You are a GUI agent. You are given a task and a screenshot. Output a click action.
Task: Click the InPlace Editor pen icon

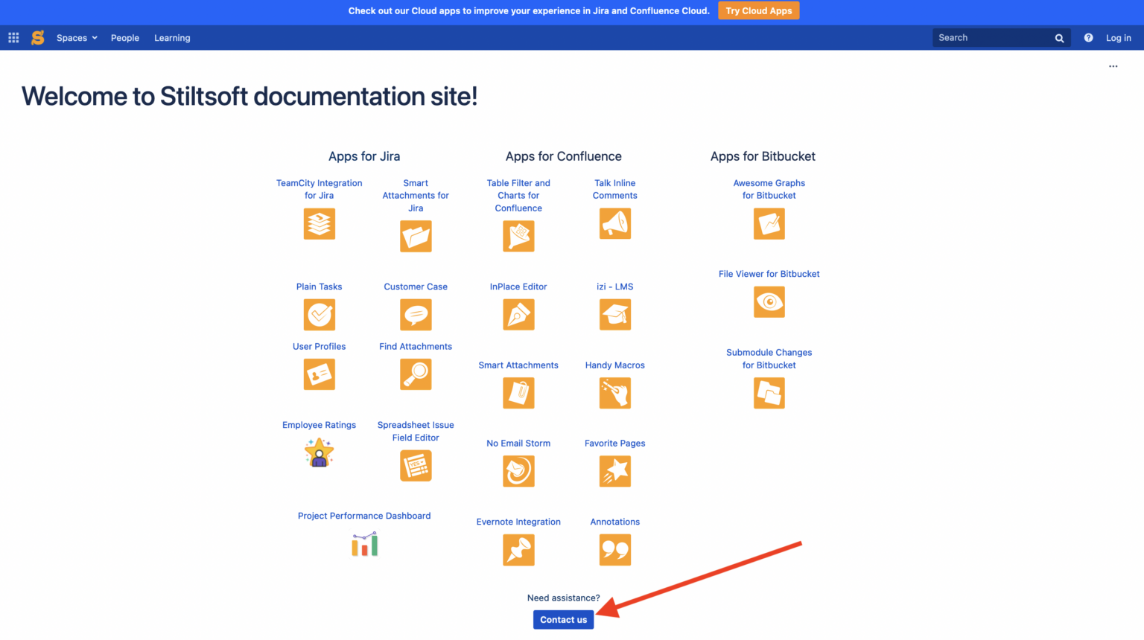(518, 314)
